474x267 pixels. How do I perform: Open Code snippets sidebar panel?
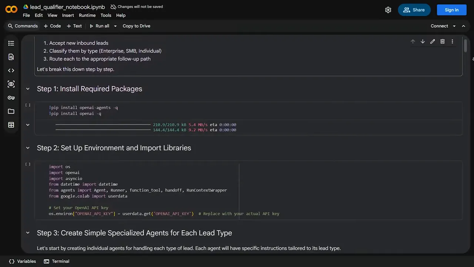(11, 70)
